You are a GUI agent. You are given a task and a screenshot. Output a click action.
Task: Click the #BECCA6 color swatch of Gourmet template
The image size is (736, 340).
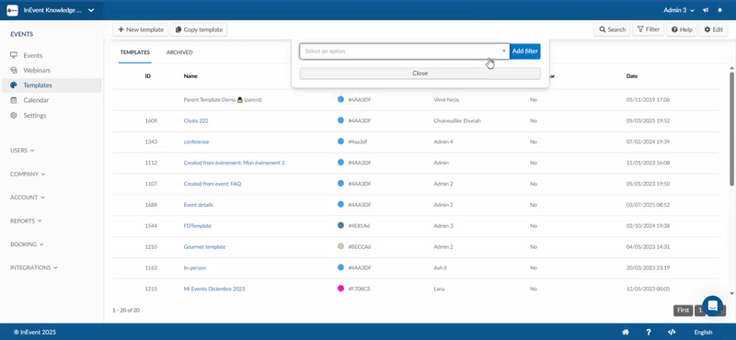click(x=340, y=246)
